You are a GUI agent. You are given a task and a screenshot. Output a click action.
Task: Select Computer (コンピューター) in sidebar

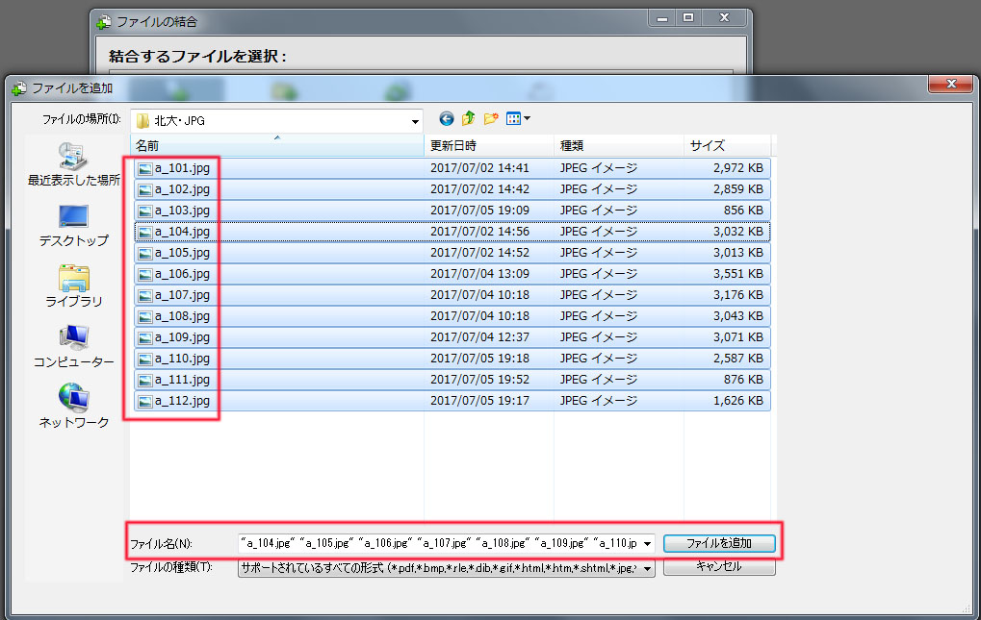pos(73,346)
